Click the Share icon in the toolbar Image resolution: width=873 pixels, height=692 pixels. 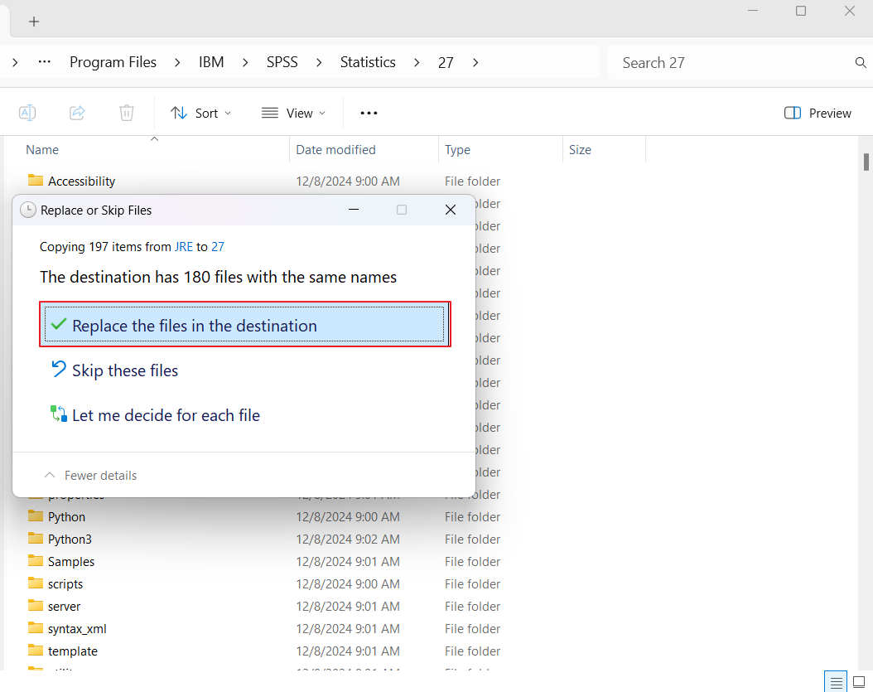pyautogui.click(x=76, y=112)
